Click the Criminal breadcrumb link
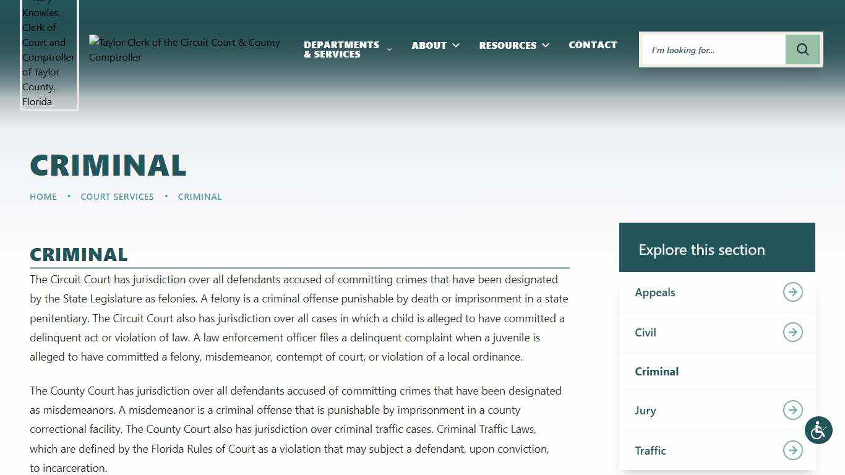Screen dimensions: 845x475 pyautogui.click(x=199, y=197)
